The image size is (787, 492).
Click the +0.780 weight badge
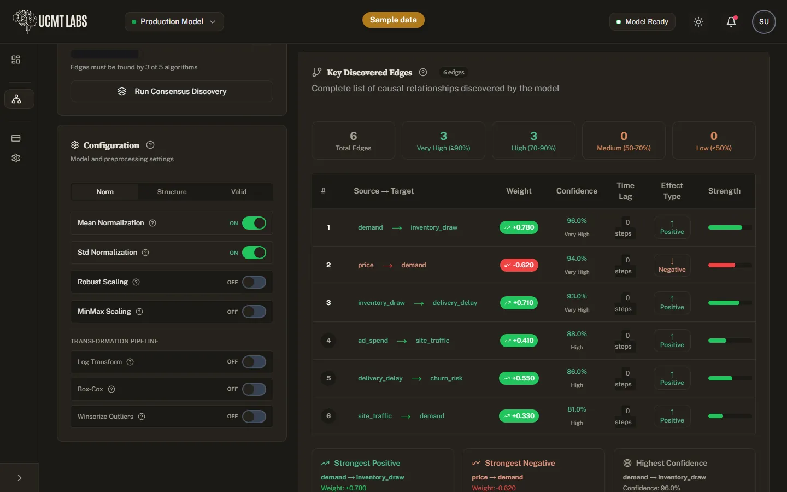tap(519, 227)
